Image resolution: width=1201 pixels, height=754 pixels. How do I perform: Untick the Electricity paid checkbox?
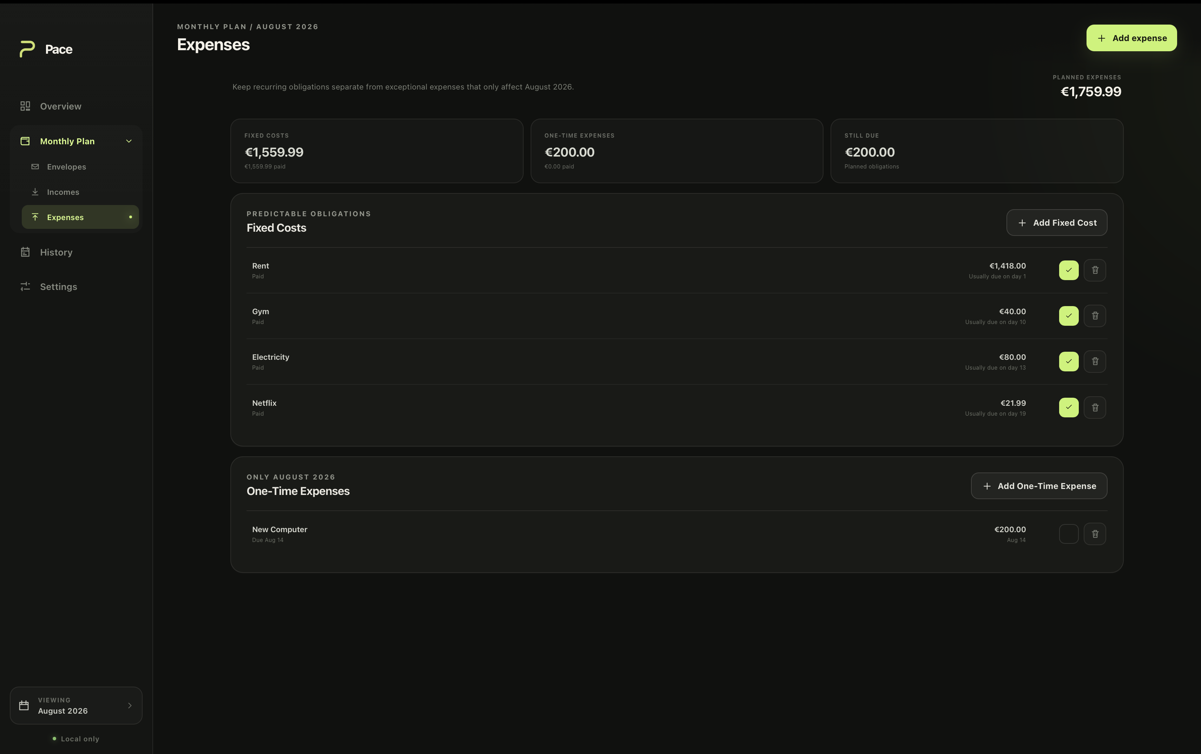click(x=1069, y=362)
